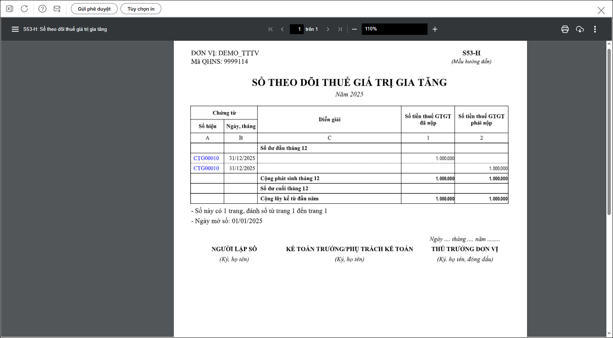Download the PDF report
The width and height of the screenshot is (613, 338).
coord(580,29)
